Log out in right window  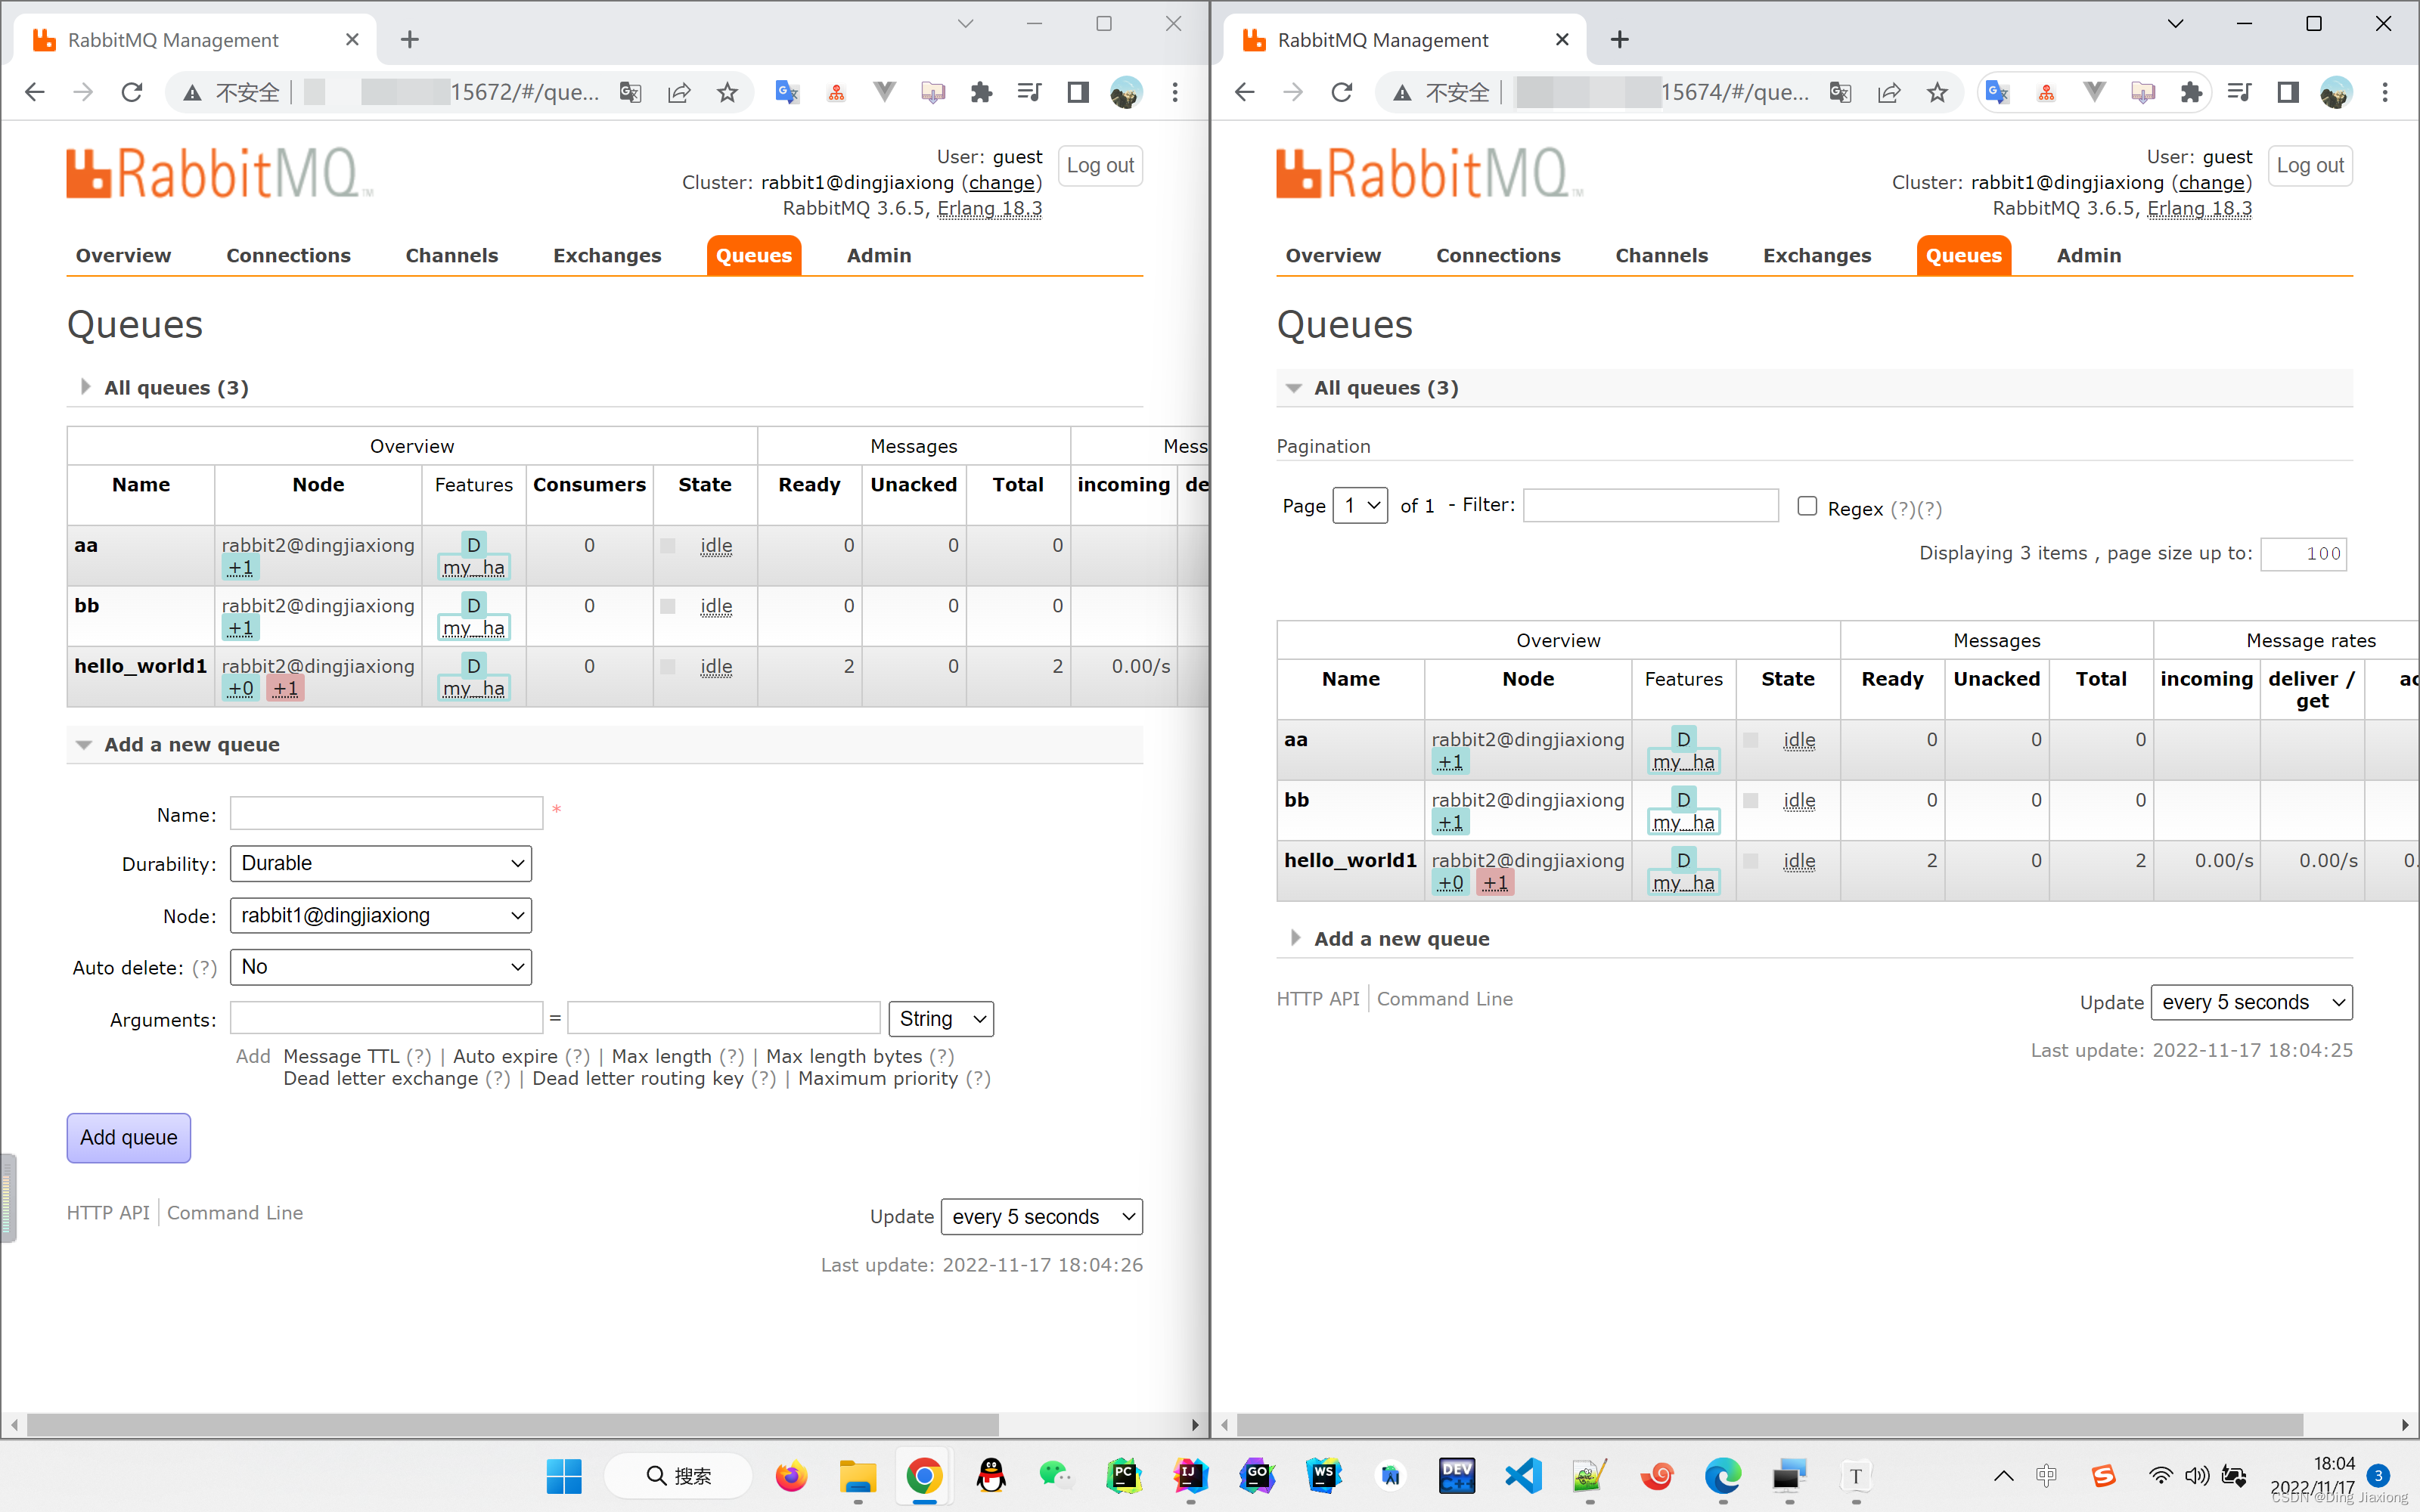click(2310, 166)
